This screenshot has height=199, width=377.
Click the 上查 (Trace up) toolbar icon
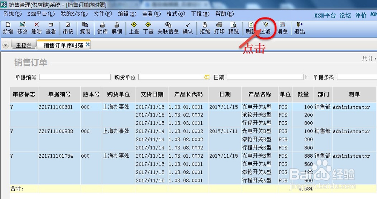(x=134, y=28)
